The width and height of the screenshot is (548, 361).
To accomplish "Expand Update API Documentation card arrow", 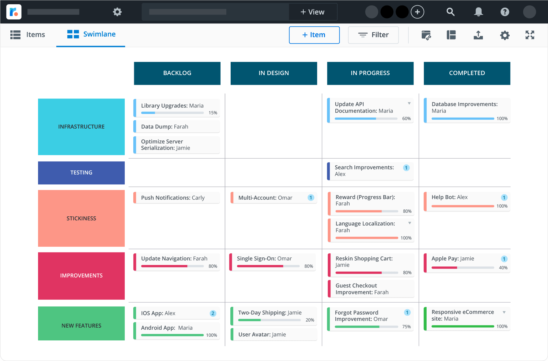I will pos(409,104).
